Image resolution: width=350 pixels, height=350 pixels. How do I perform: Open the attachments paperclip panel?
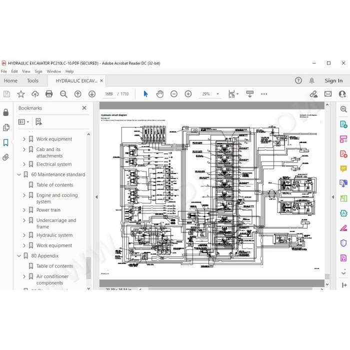(6, 157)
